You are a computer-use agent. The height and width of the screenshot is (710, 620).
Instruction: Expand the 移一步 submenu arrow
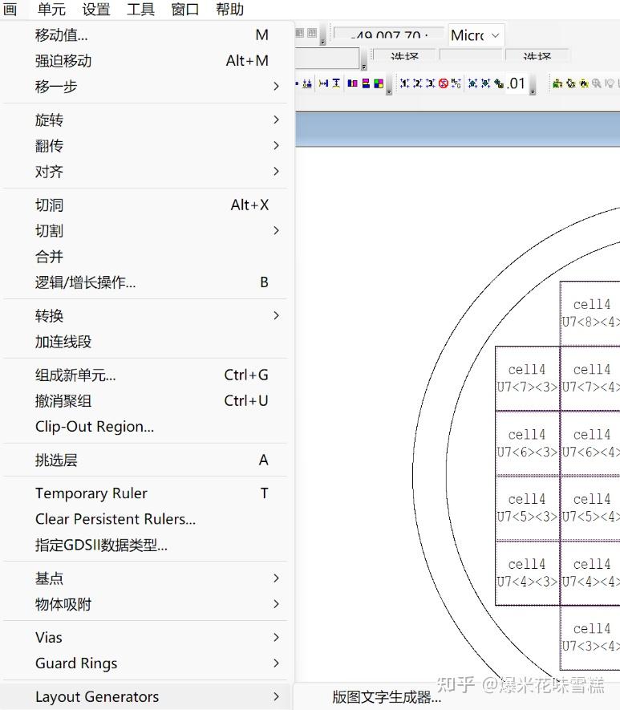(276, 86)
